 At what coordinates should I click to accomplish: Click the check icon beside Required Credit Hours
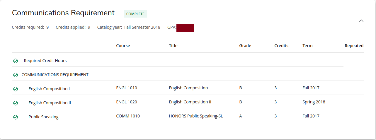(16, 61)
